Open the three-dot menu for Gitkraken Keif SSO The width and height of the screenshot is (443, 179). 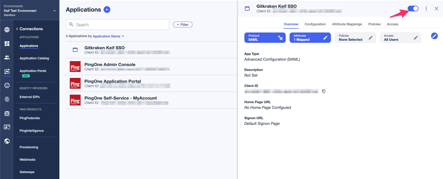(426, 9)
